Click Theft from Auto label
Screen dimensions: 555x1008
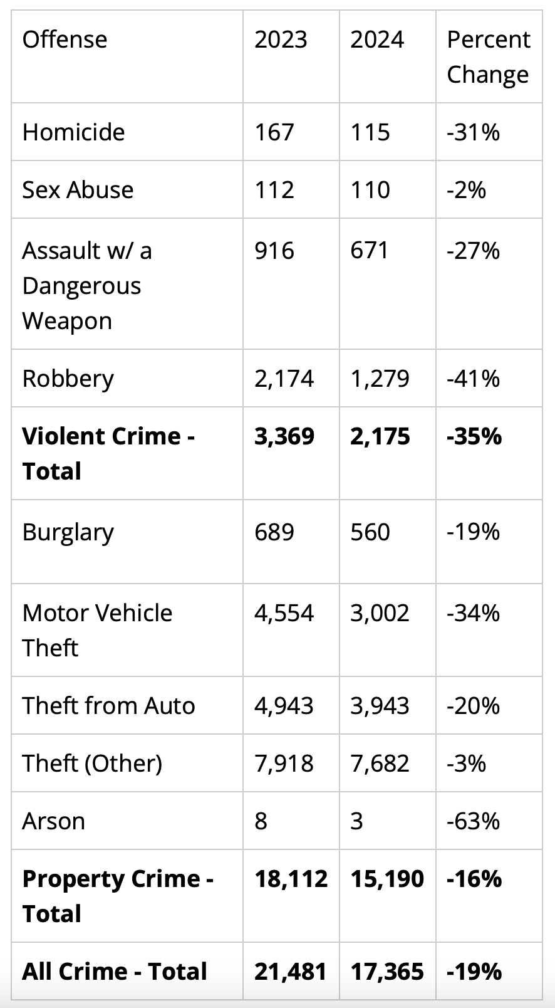(108, 706)
